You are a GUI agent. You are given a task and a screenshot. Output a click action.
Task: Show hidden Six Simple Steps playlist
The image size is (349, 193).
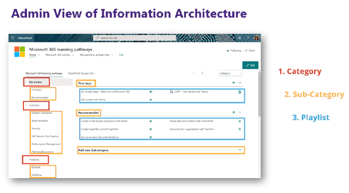click(151, 92)
